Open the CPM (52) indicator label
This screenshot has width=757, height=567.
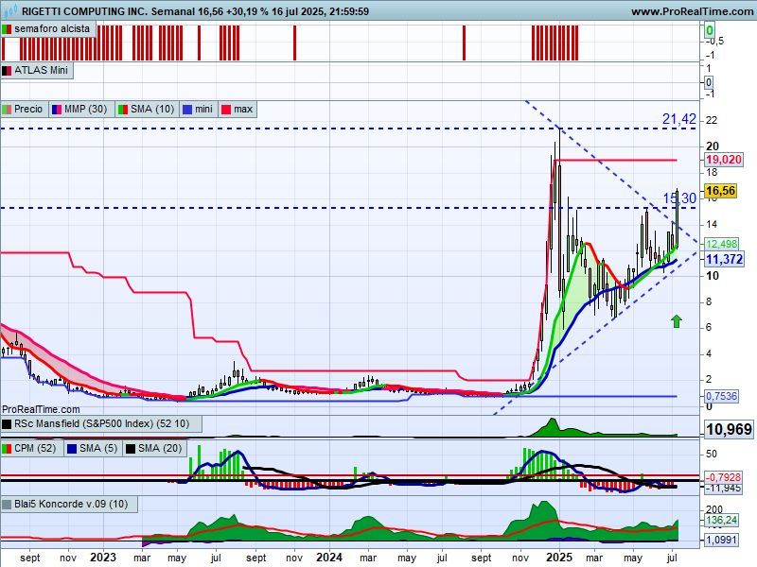click(31, 449)
